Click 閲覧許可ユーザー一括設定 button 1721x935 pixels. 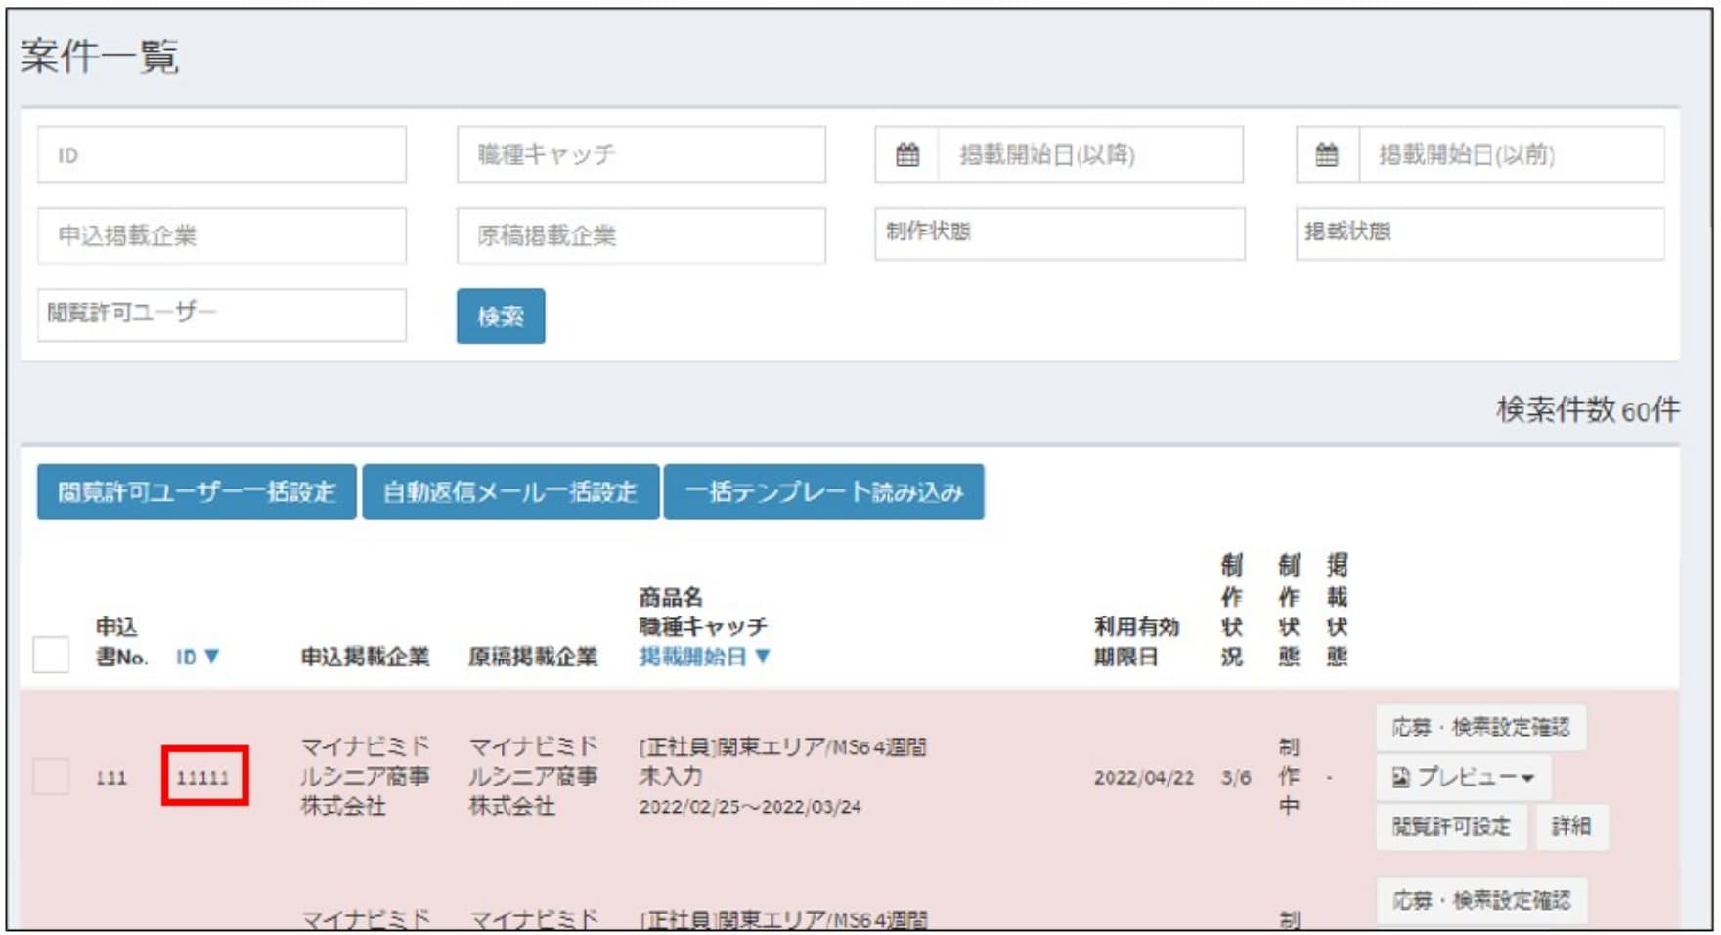(197, 491)
